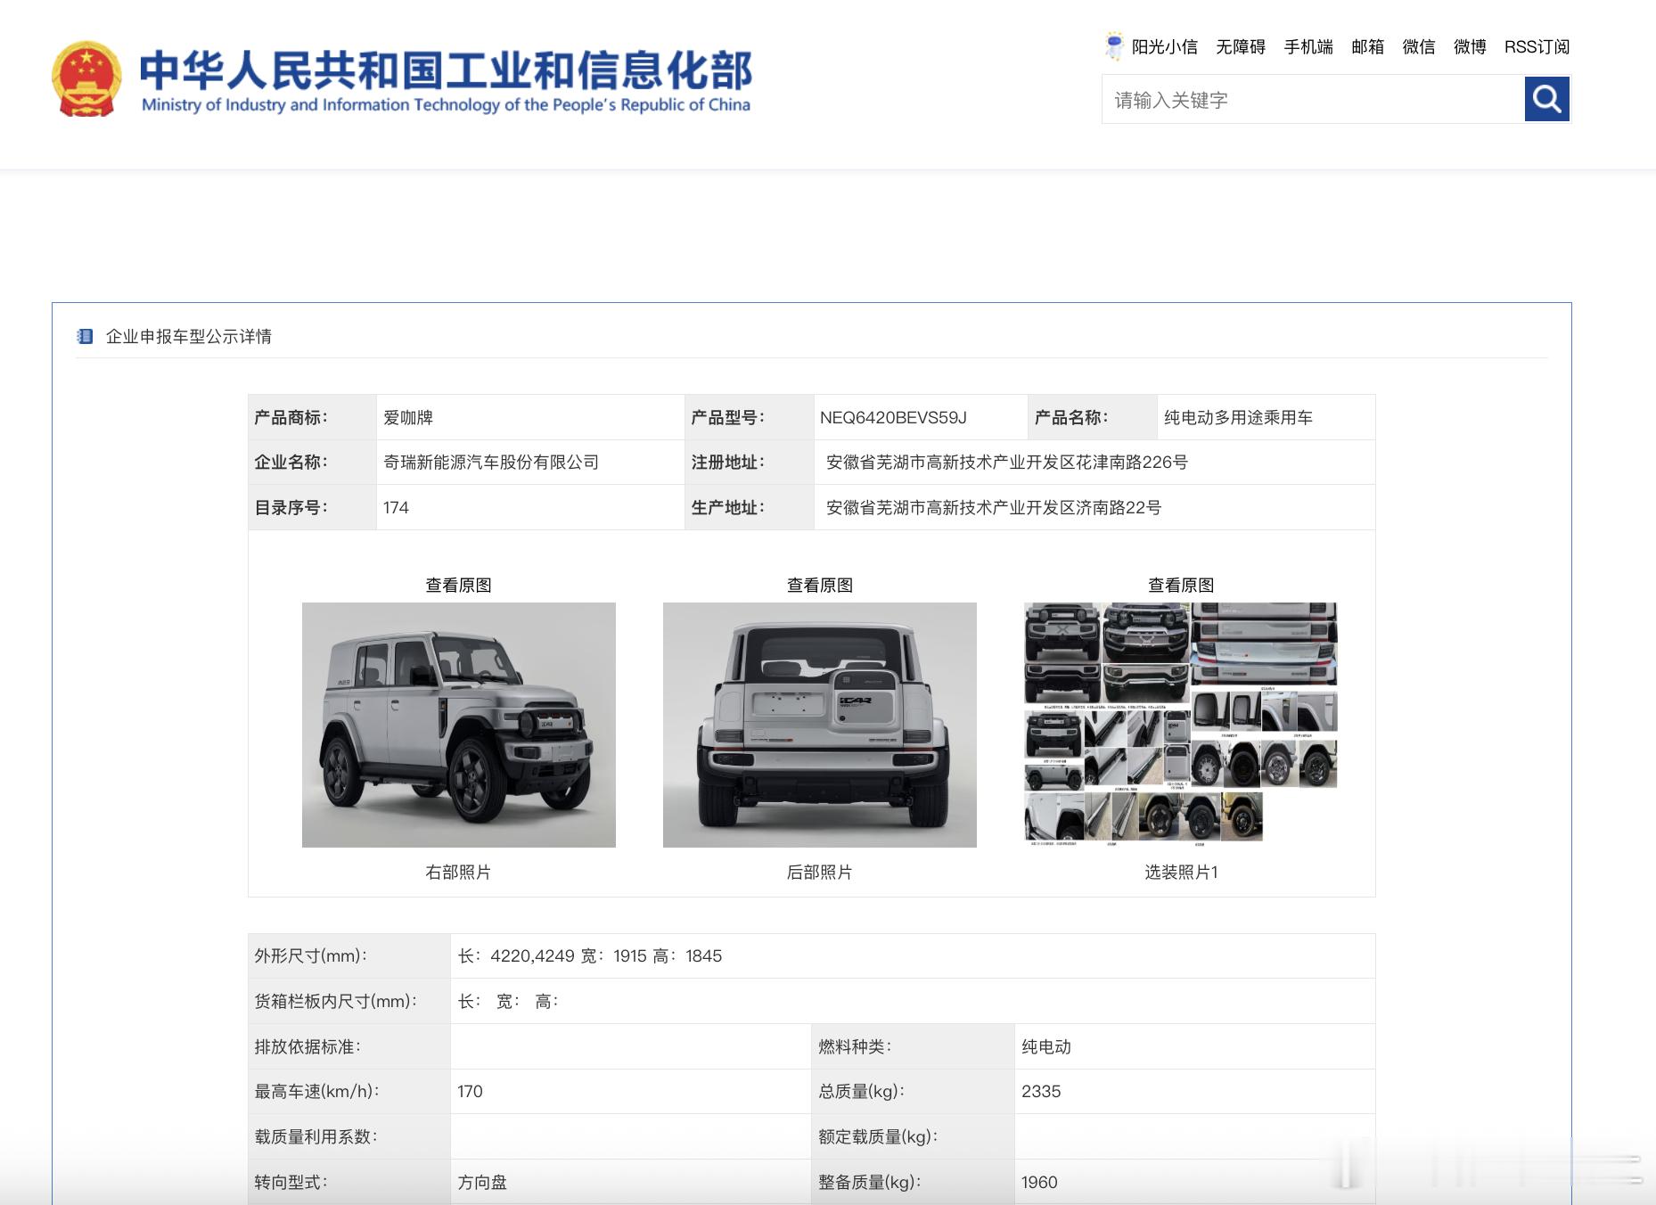Click 查看原图 above the right-side photo
Image resolution: width=1656 pixels, height=1205 pixels.
458,585
